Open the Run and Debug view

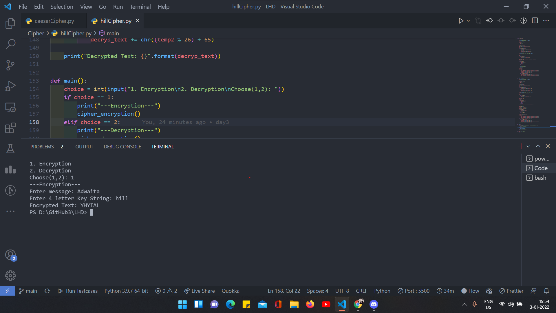click(10, 86)
